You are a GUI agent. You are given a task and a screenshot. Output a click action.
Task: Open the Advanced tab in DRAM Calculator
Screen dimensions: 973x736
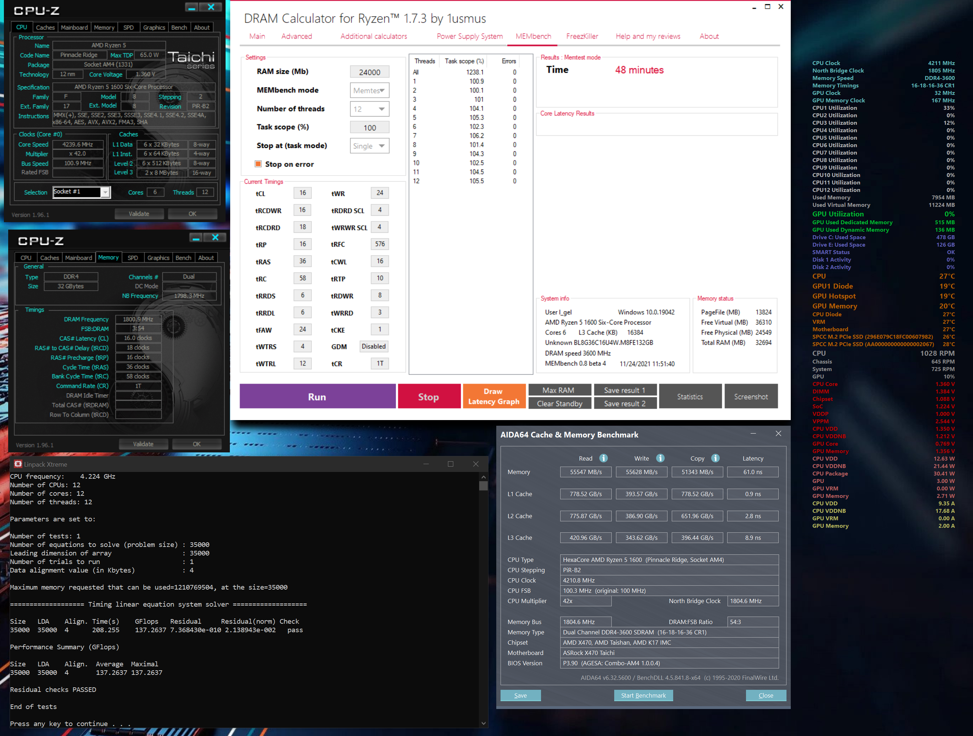297,36
